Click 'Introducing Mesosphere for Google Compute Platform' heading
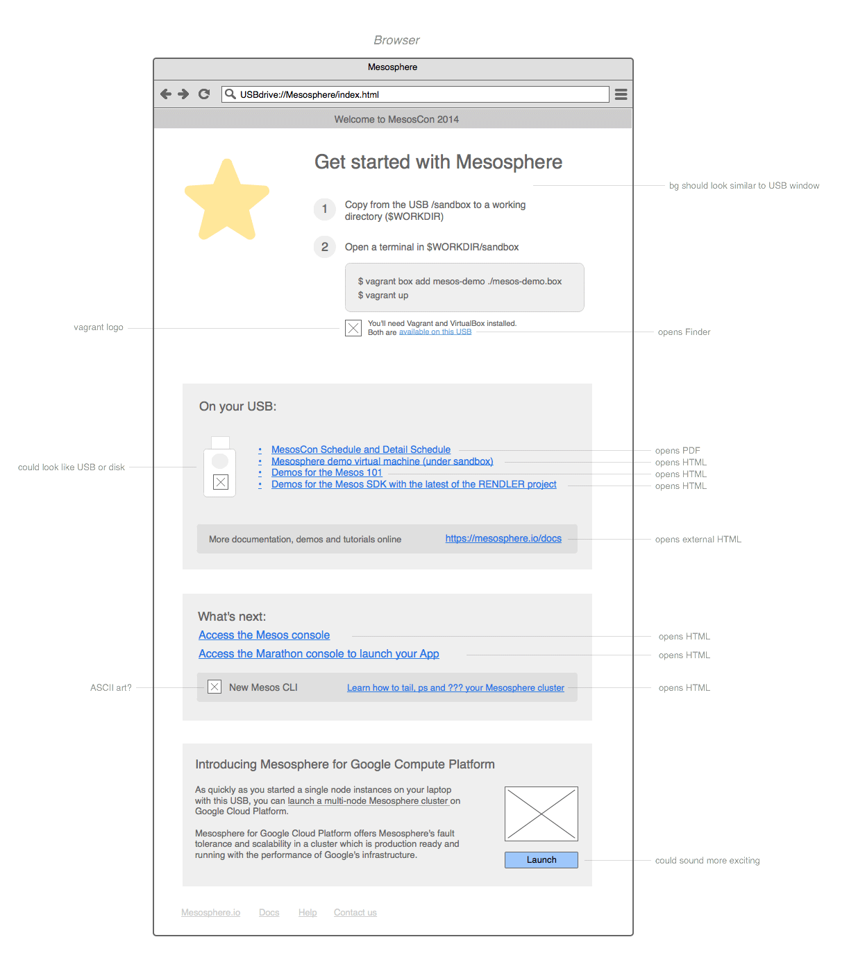Viewport: 849px width, 971px height. 345,764
